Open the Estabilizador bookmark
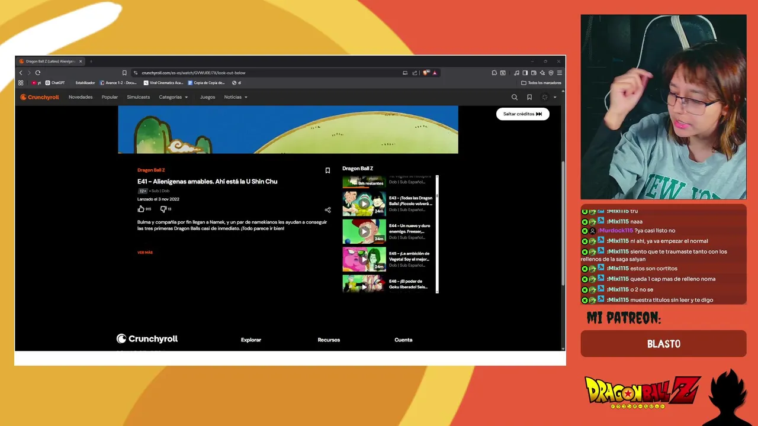Image resolution: width=758 pixels, height=426 pixels. tap(85, 83)
